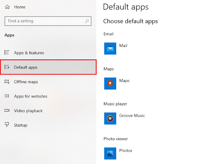Screen dimensions: 224x164
Task: Click the Mail app icon
Action: (110, 49)
